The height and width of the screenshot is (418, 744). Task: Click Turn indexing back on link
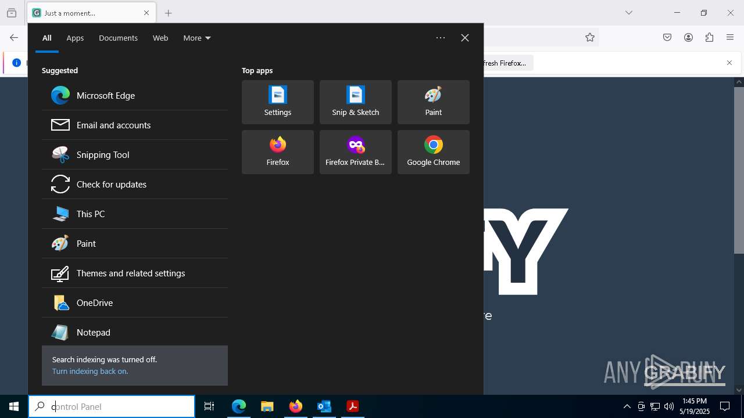[x=90, y=371]
